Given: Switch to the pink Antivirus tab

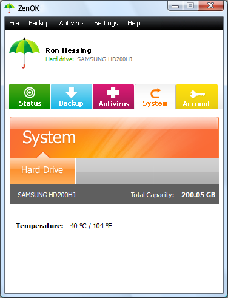Looking at the screenshot, I should [113, 97].
